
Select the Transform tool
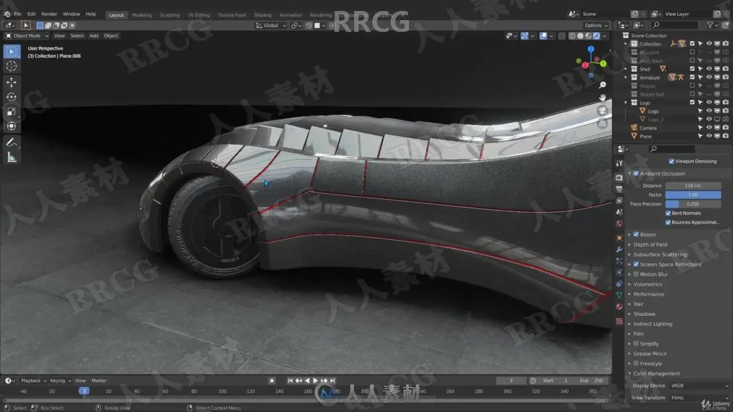[11, 126]
